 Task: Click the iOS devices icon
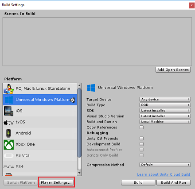[x=8, y=111]
